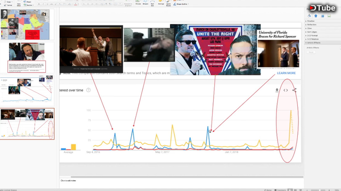The image size is (341, 191).
Task: Toggle bold formatting
Action: tap(39, 4)
